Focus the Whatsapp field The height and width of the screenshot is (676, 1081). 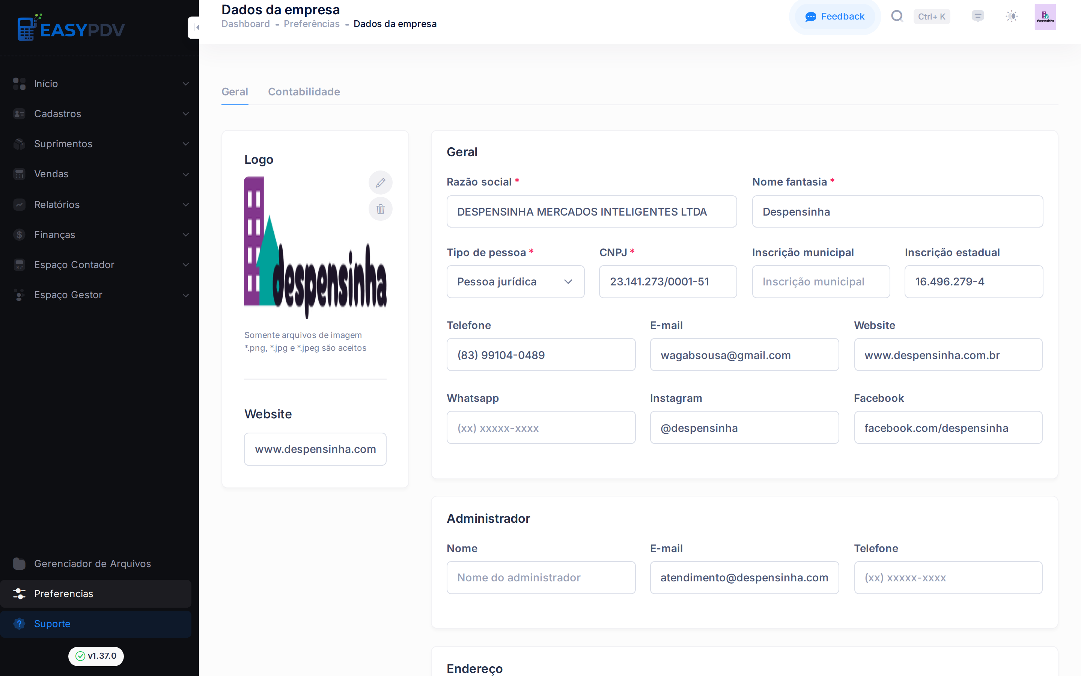click(x=541, y=427)
